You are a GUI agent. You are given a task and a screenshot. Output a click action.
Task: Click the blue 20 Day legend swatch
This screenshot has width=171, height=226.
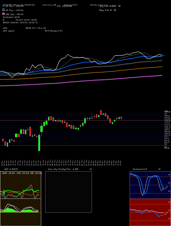click(4, 6)
